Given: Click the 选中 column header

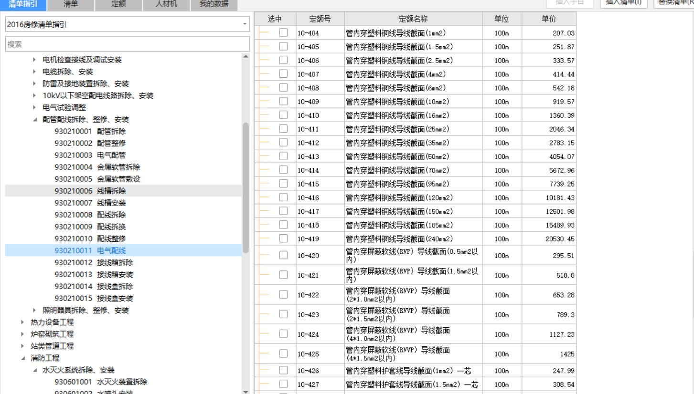Looking at the screenshot, I should pyautogui.click(x=275, y=19).
